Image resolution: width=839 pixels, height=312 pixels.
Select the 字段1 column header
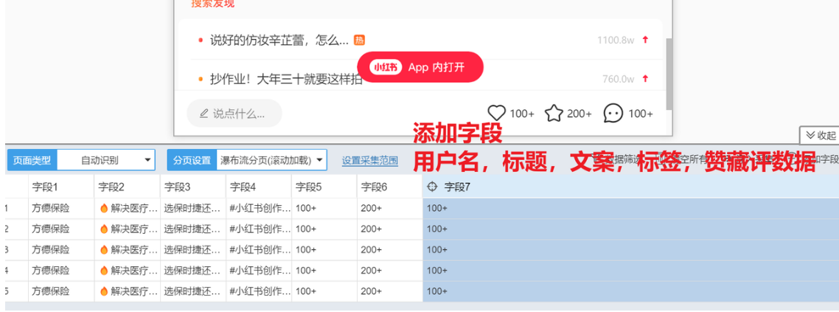coord(61,187)
